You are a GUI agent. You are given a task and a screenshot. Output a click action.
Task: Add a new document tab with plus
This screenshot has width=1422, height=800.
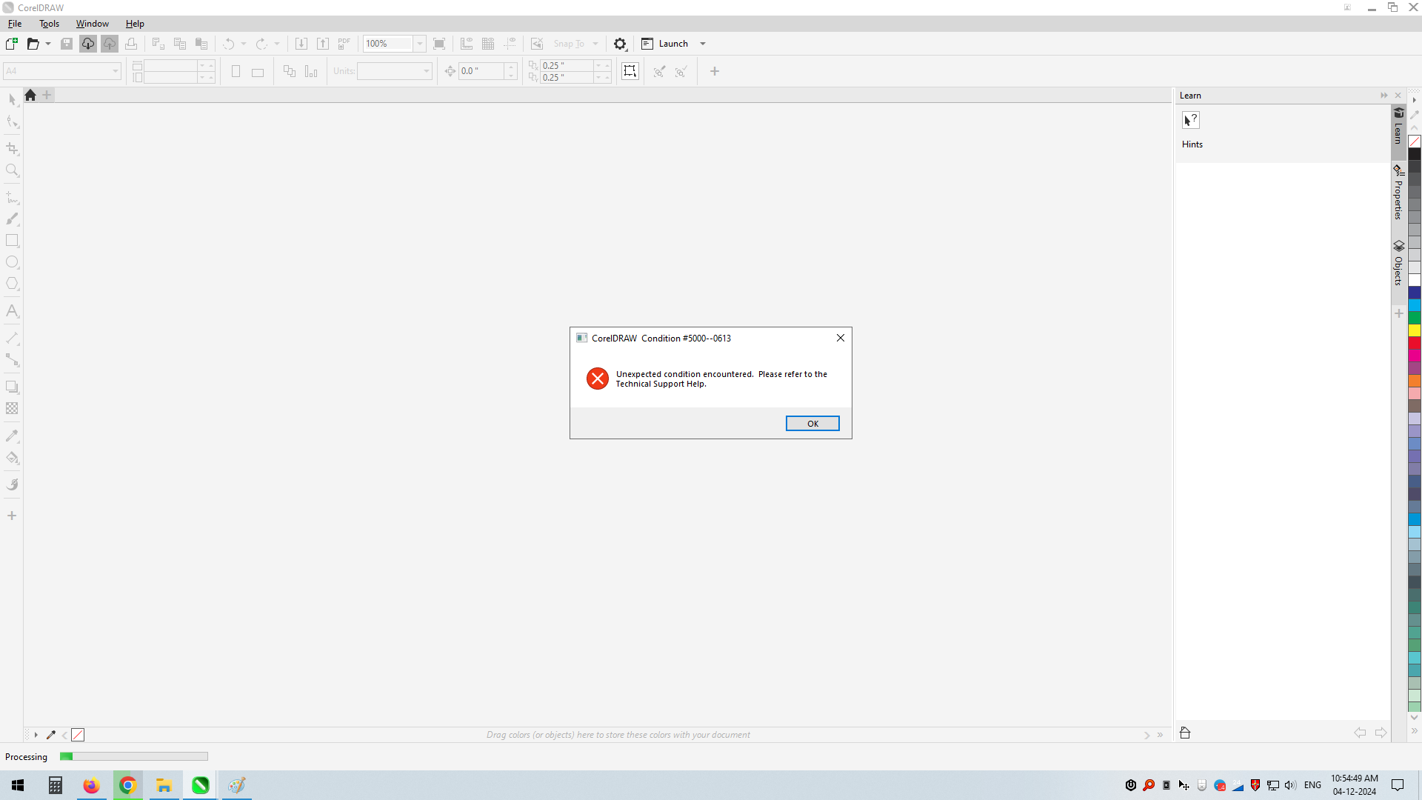pyautogui.click(x=47, y=95)
